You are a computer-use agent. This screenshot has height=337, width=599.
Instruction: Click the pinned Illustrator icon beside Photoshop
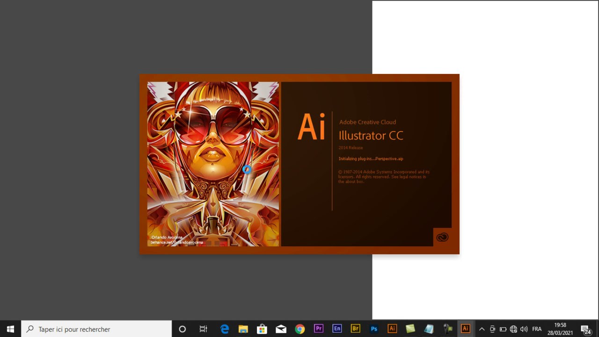392,329
